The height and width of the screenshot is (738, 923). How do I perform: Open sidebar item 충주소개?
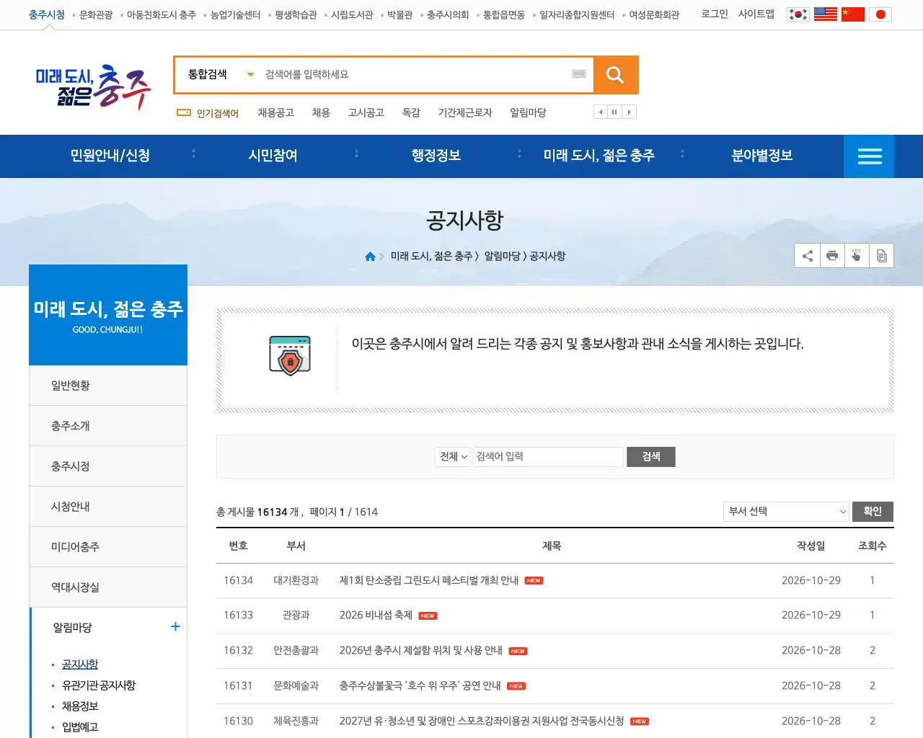(x=108, y=426)
